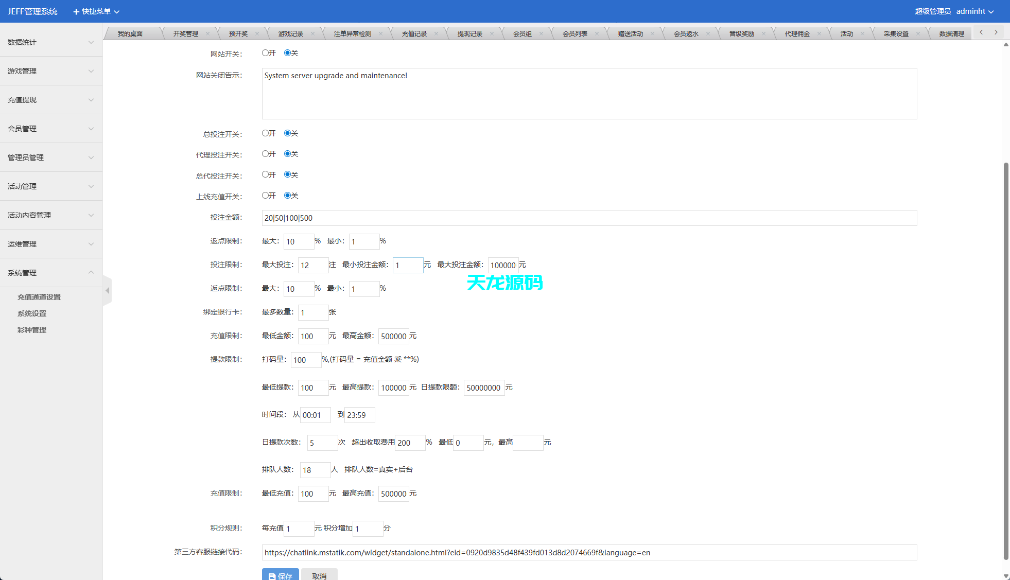Click the scrollbar up arrow icon
1010x580 pixels.
pyautogui.click(x=1005, y=45)
